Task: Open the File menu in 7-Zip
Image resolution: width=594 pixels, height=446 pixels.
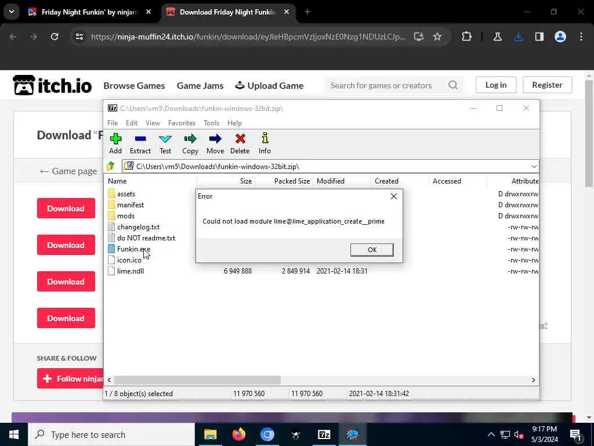Action: [113, 123]
